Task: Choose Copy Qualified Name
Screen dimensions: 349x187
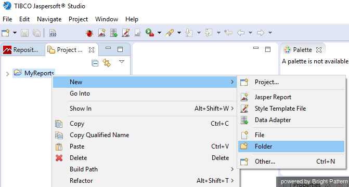Action: tap(145, 135)
